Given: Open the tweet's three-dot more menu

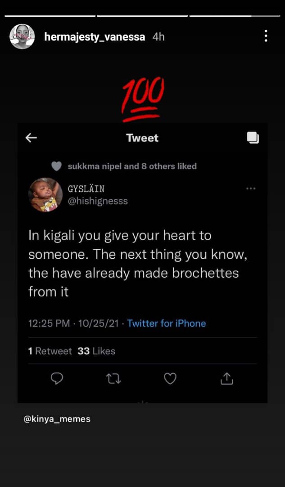Looking at the screenshot, I should 251,188.
